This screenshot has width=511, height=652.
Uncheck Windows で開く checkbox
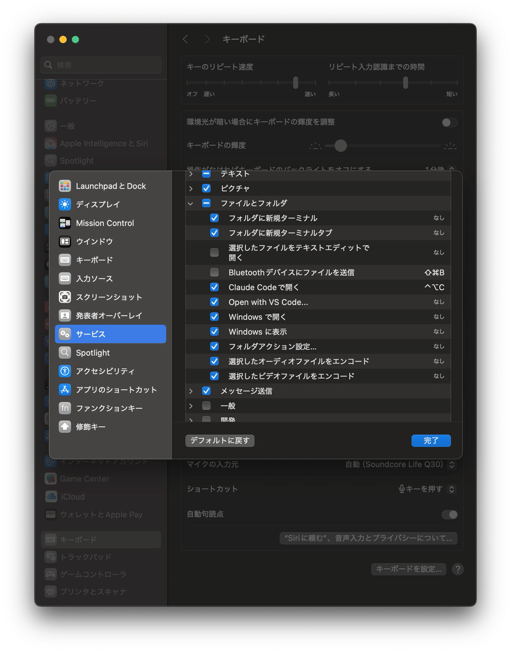215,317
